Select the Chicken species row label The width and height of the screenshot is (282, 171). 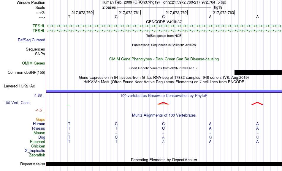(x=38, y=146)
